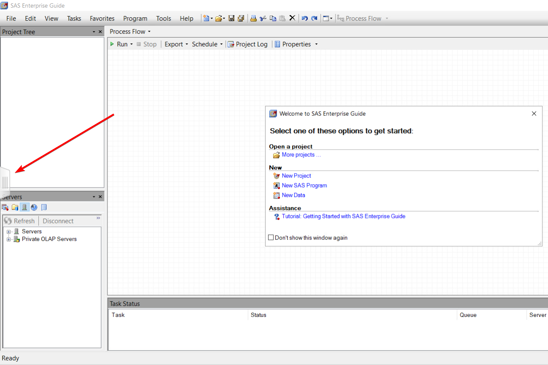Check 'Don't show this window again'
The image size is (548, 365).
tap(271, 238)
